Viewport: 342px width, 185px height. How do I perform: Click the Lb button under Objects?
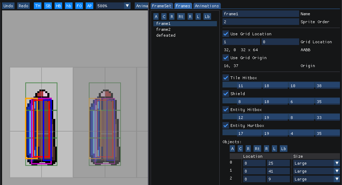coord(283,149)
